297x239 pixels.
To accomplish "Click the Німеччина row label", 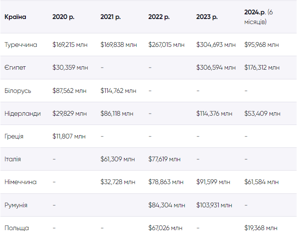I will click(20, 182).
